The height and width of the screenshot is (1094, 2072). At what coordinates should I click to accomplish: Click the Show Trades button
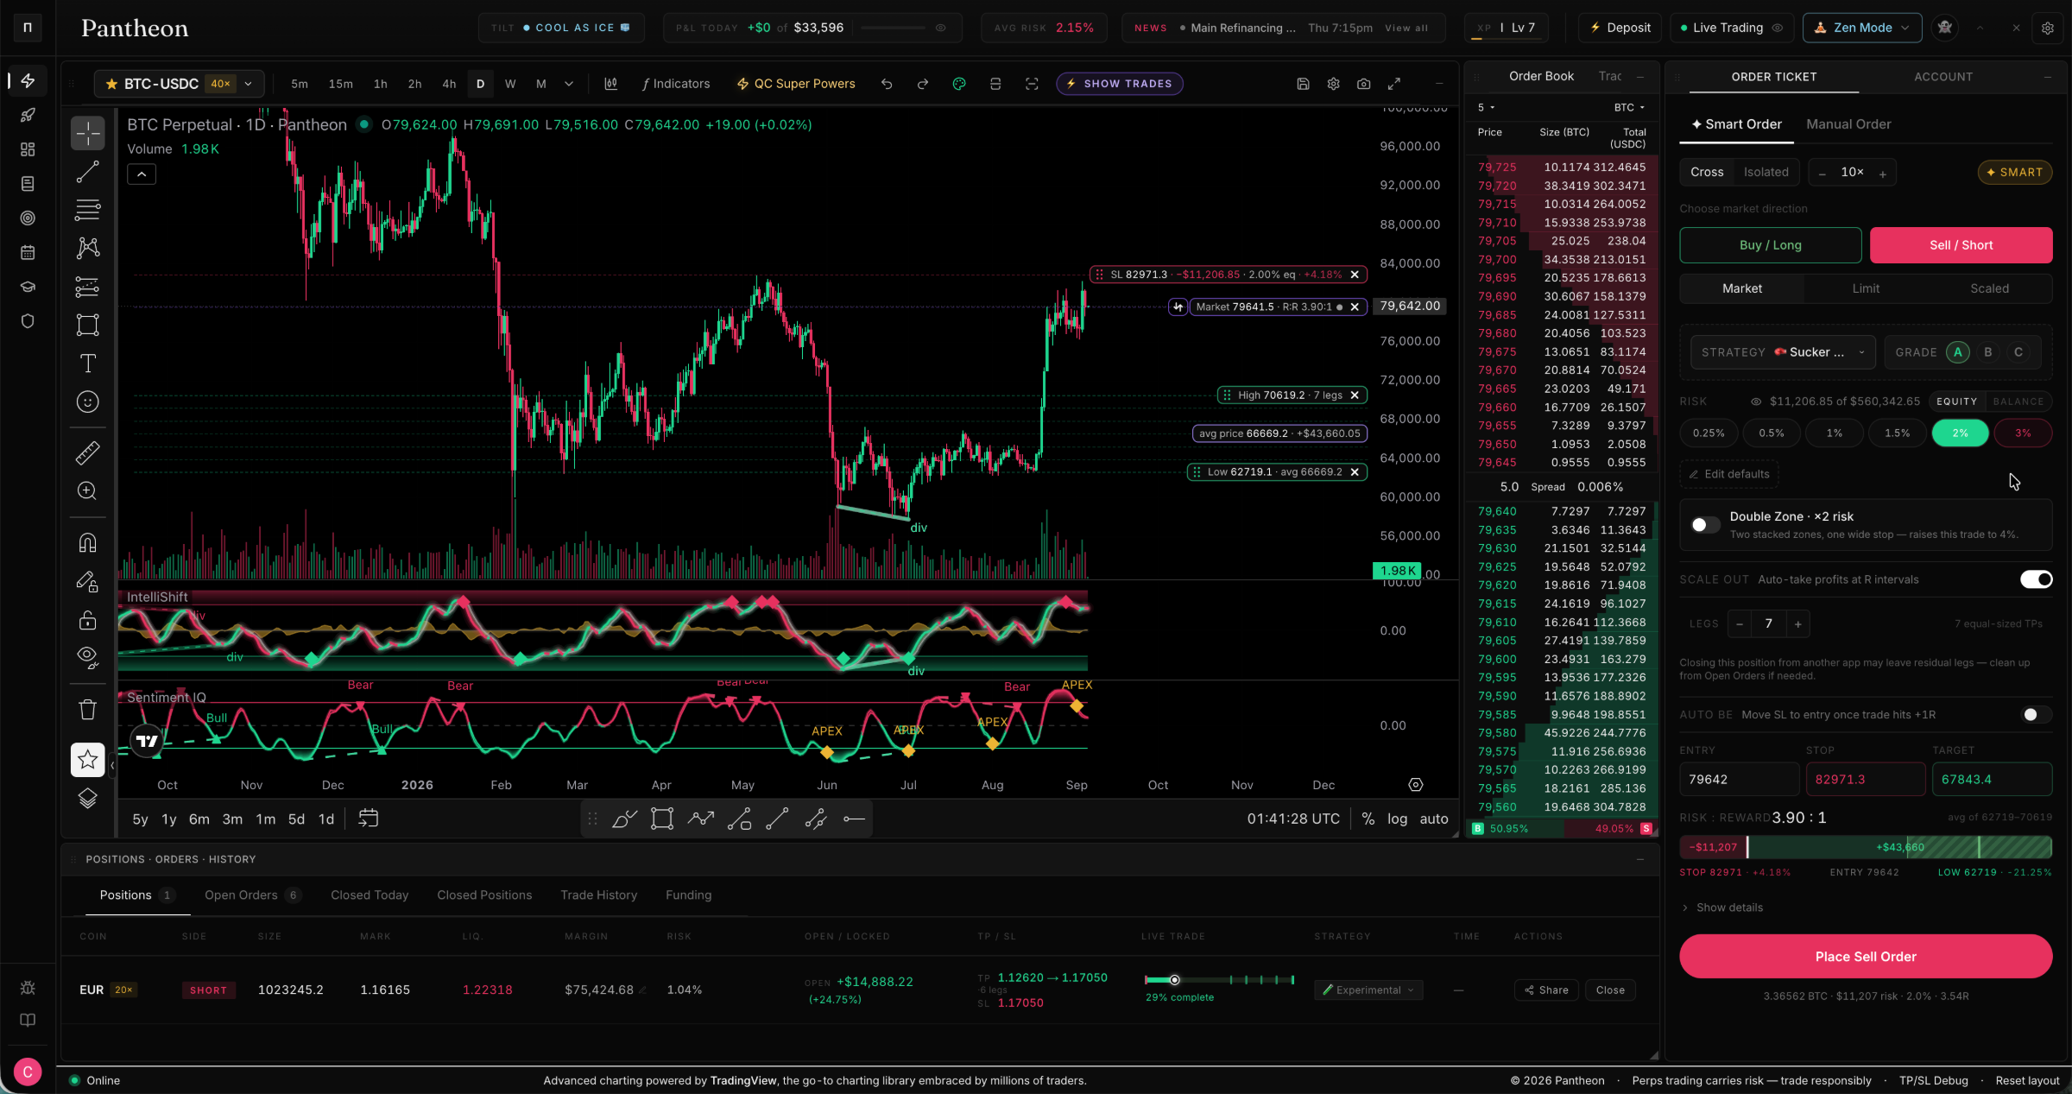tap(1119, 84)
